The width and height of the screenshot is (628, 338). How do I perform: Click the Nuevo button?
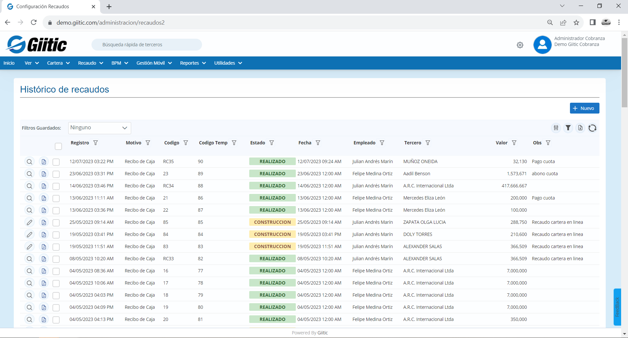coord(584,108)
